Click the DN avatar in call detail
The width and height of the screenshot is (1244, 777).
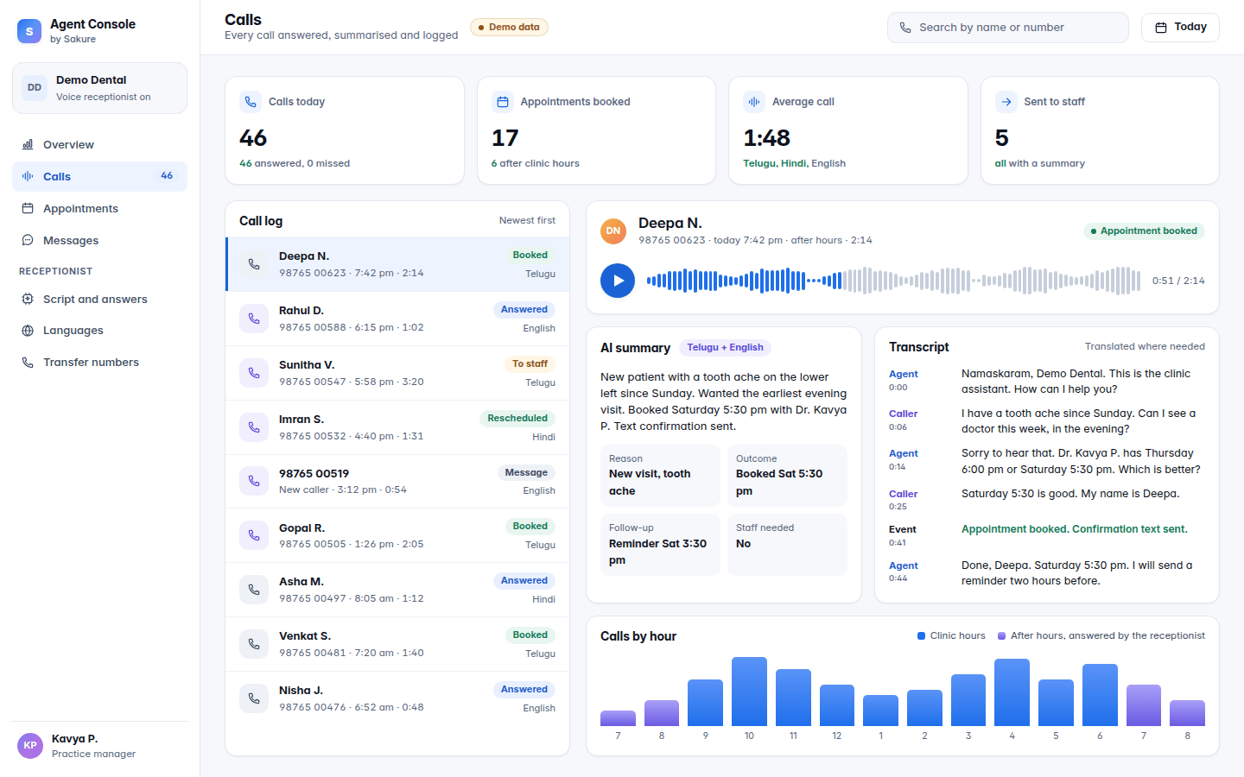point(613,231)
